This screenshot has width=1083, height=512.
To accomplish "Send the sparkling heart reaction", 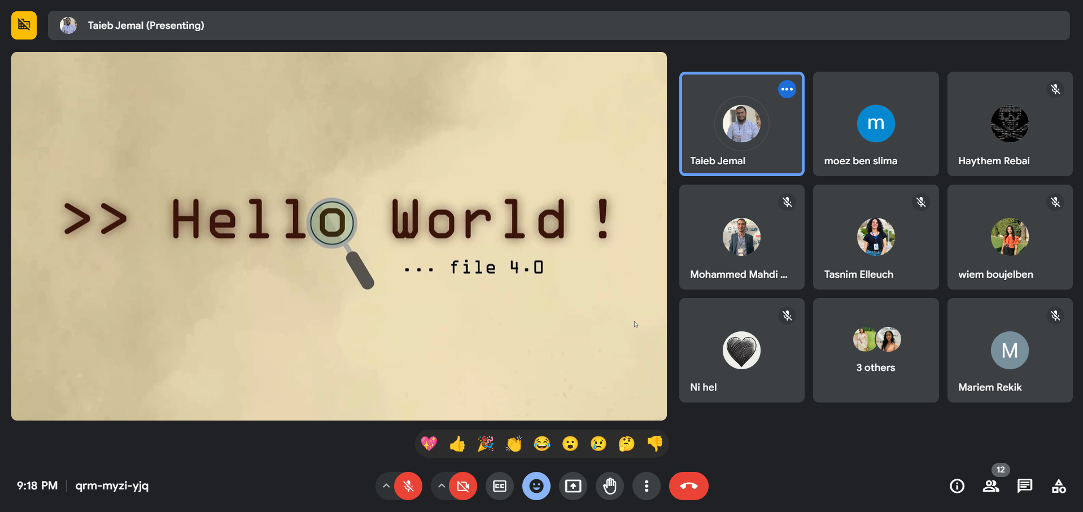I will point(429,444).
